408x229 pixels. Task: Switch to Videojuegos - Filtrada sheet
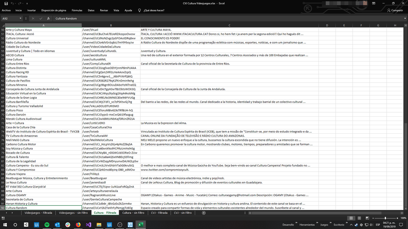coord(38,213)
